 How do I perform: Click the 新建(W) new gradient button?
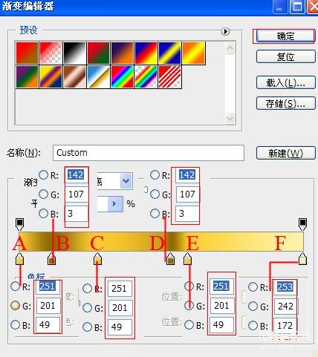[x=286, y=154]
